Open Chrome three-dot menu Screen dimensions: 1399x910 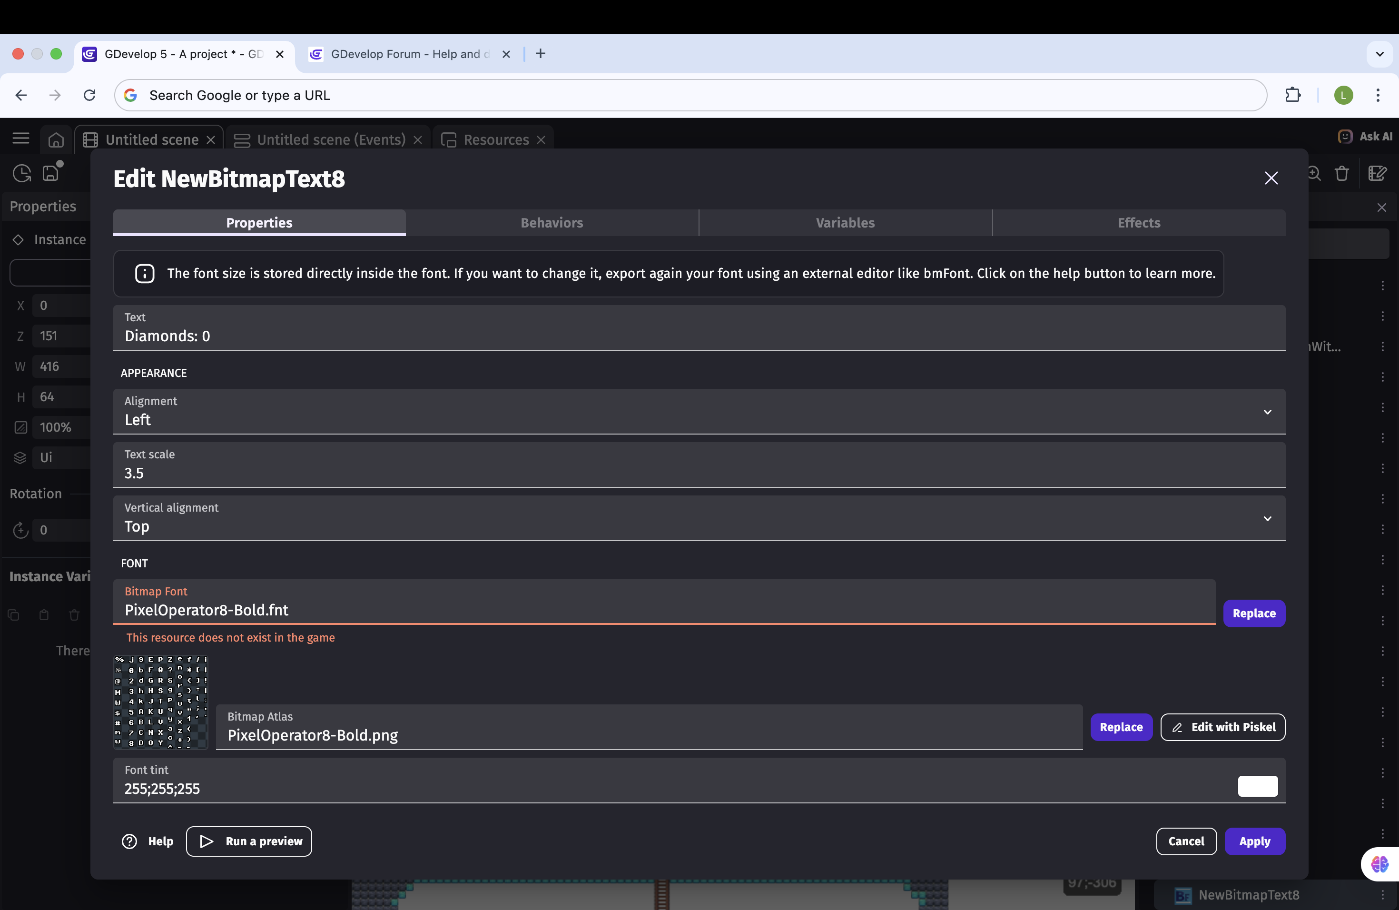click(x=1377, y=95)
